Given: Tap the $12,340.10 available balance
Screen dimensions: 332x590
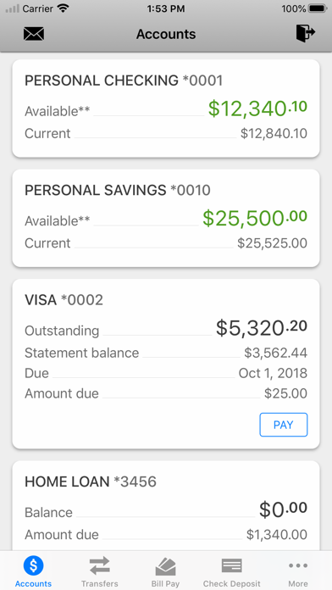Looking at the screenshot, I should tap(257, 109).
